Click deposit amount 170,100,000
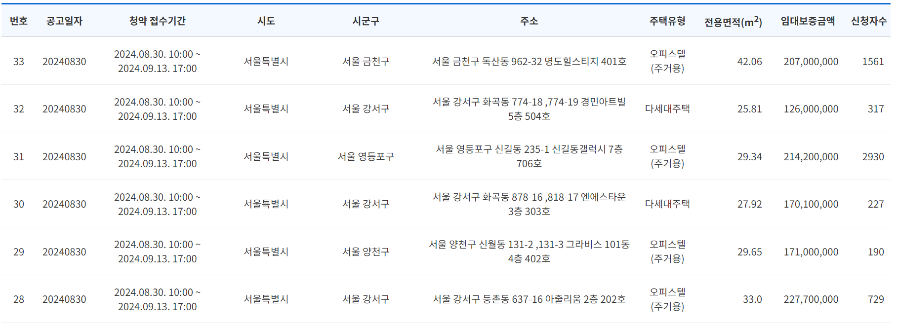 click(x=811, y=204)
